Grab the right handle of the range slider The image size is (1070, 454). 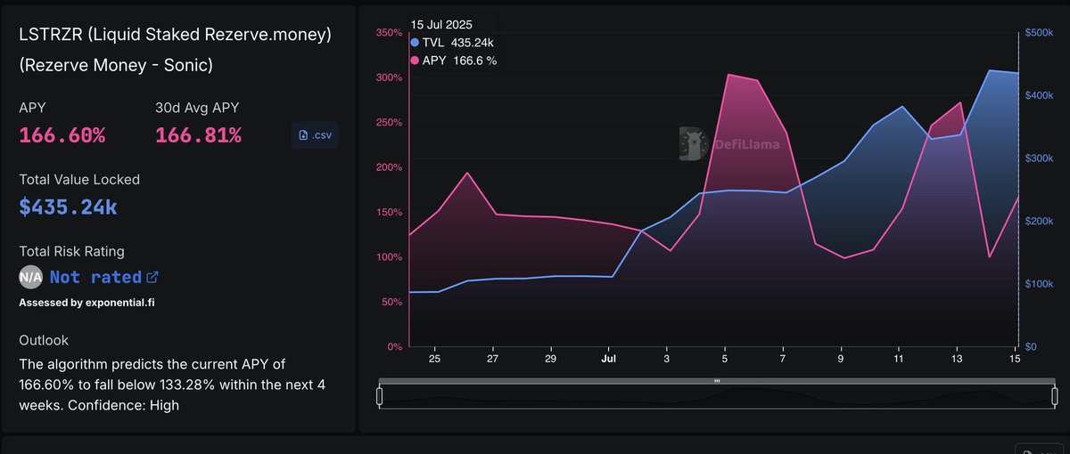(x=1054, y=396)
